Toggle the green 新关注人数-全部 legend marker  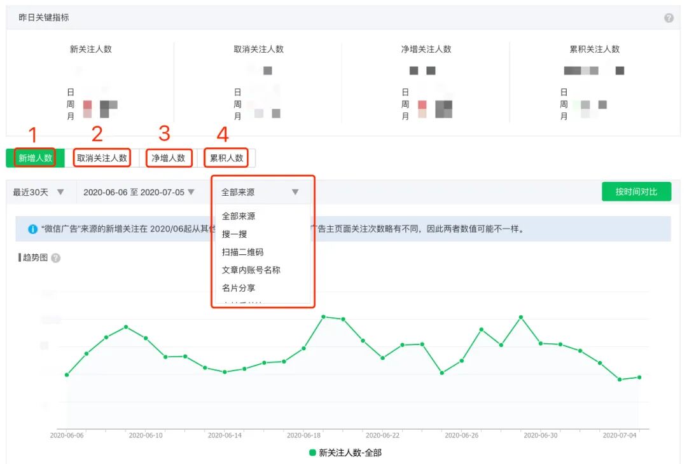[312, 453]
